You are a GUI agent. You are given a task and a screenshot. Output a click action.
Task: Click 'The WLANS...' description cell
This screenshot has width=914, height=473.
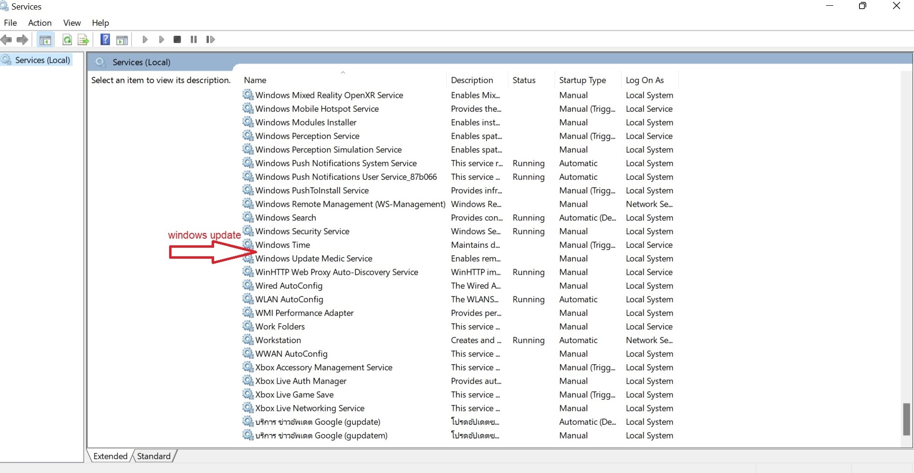click(x=475, y=299)
